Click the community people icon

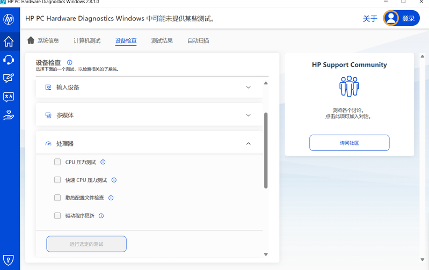(x=349, y=86)
